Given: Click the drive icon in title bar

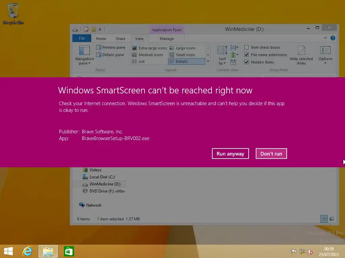Looking at the screenshot, I should pyautogui.click(x=75, y=30).
